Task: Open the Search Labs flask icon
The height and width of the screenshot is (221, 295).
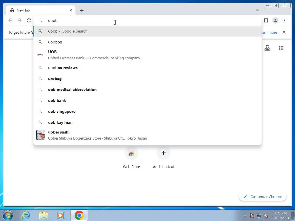Action: (x=267, y=48)
